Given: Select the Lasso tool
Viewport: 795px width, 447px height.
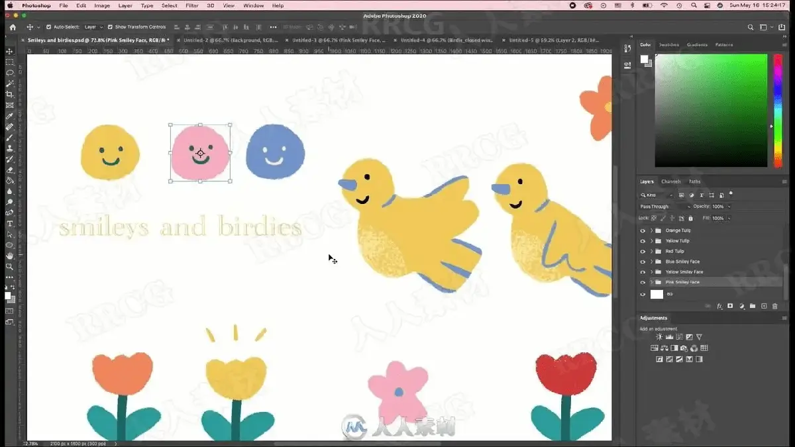Looking at the screenshot, I should click(9, 73).
